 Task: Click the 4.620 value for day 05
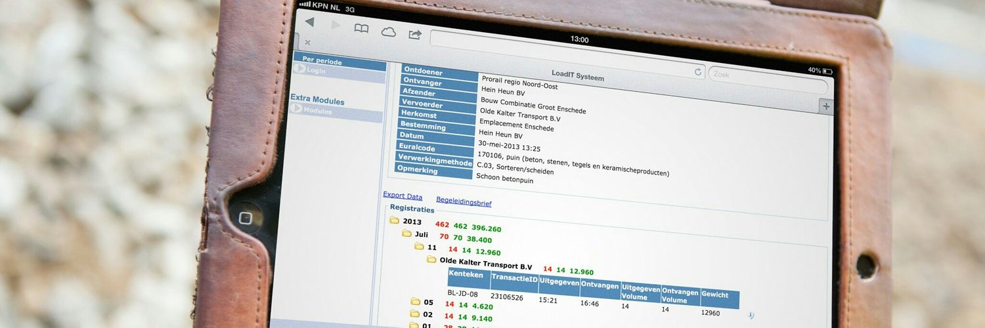pyautogui.click(x=483, y=306)
